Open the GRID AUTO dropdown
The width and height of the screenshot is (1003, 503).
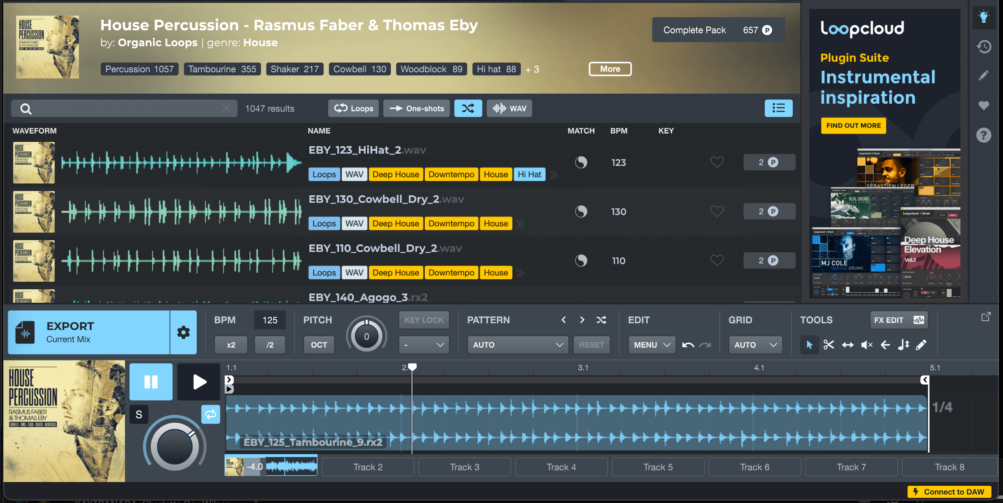[x=755, y=345]
